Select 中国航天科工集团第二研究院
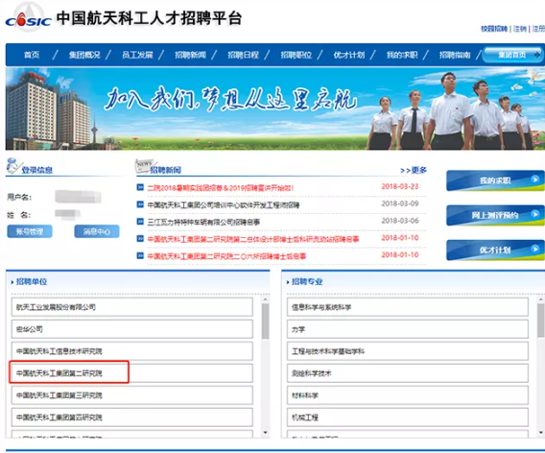Viewport: 545px width, 453px height. (132, 373)
